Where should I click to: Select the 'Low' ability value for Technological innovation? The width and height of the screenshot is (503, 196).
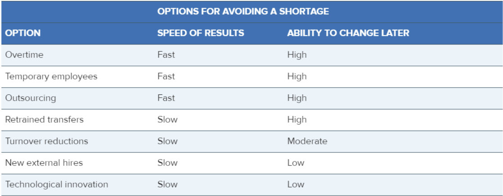[296, 184]
